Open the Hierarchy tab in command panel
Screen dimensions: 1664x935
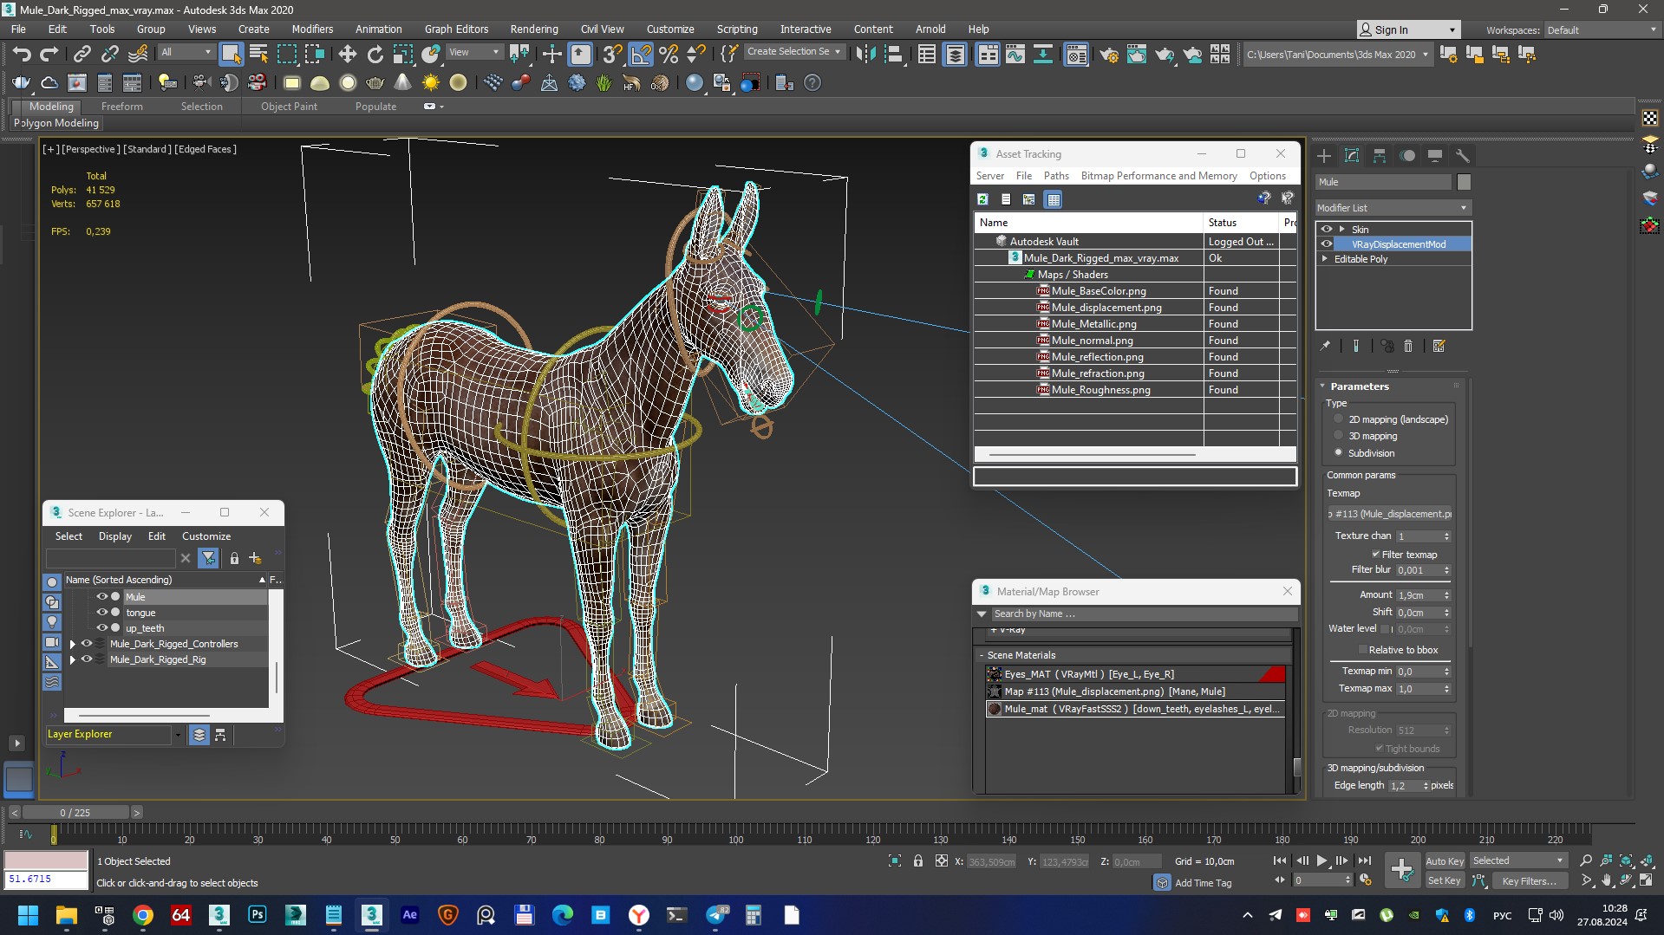coord(1380,156)
